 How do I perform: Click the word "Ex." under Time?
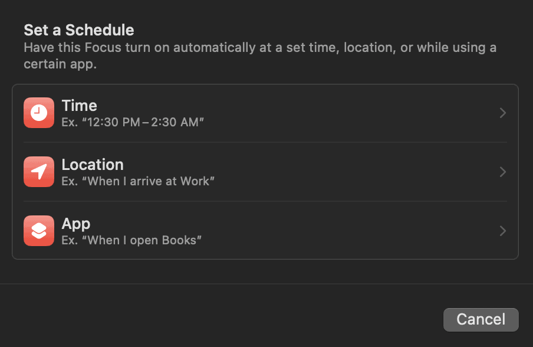70,122
